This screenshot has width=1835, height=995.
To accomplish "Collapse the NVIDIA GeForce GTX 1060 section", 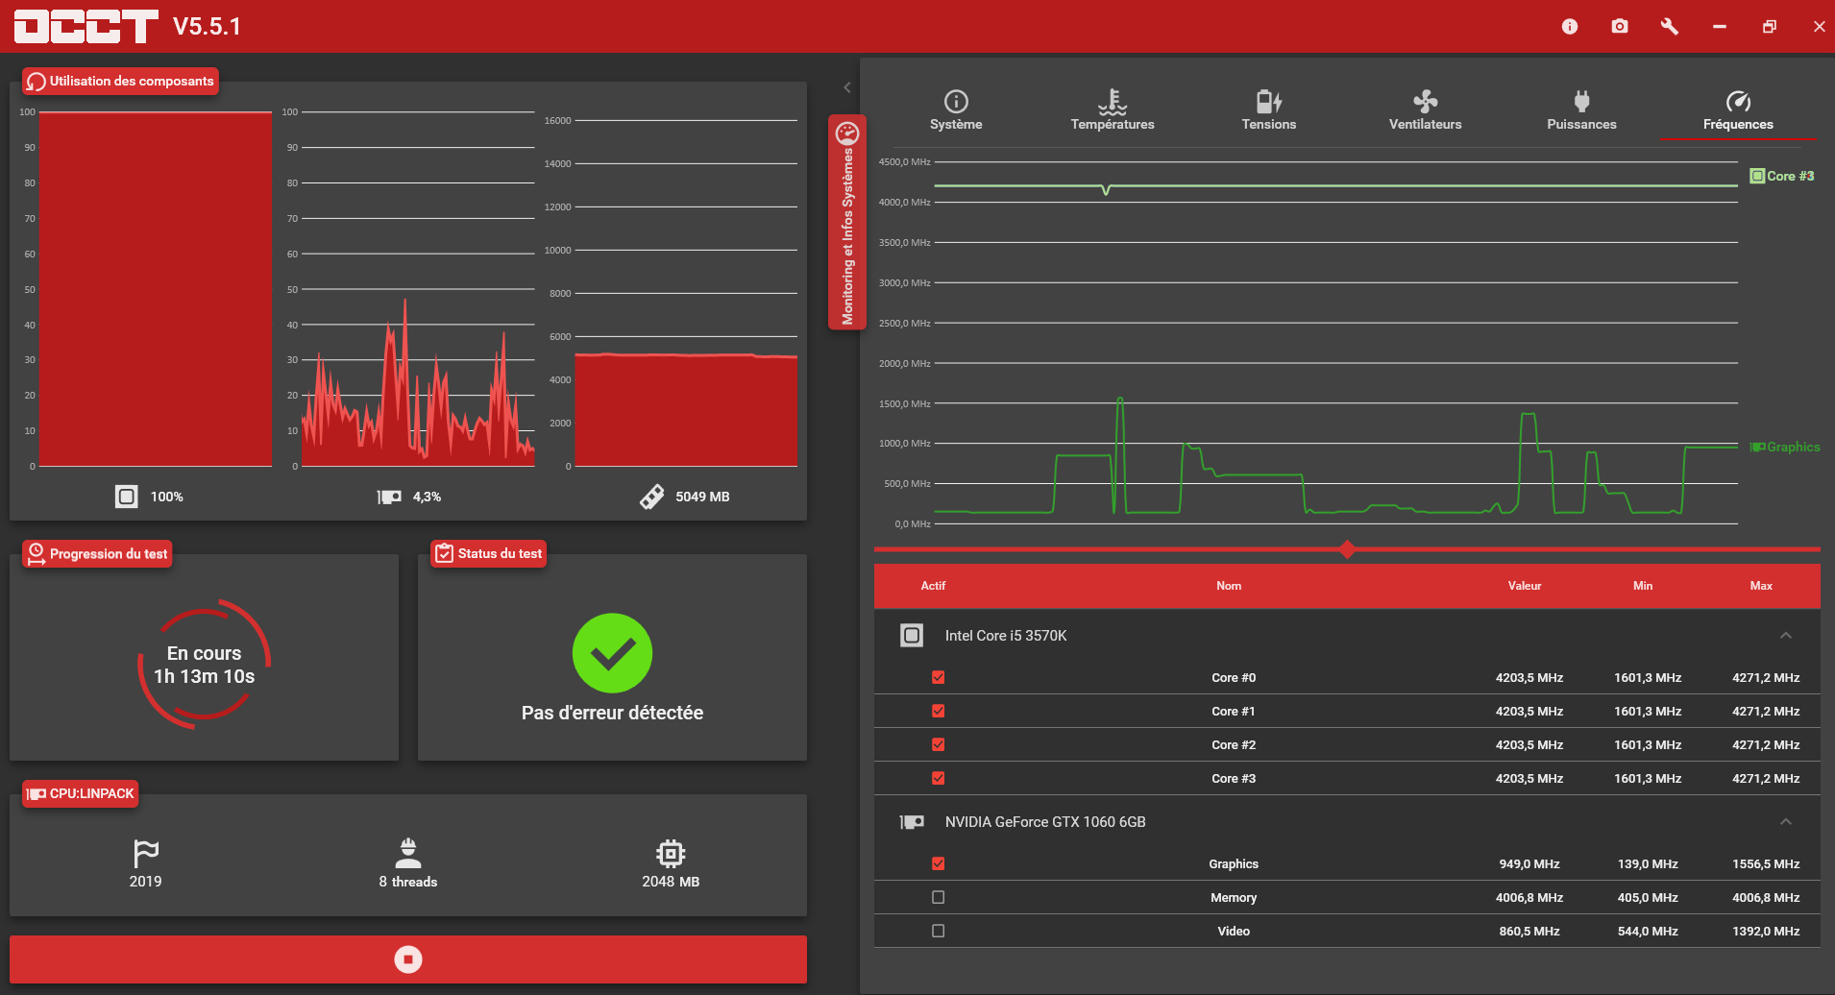I will [x=1786, y=822].
